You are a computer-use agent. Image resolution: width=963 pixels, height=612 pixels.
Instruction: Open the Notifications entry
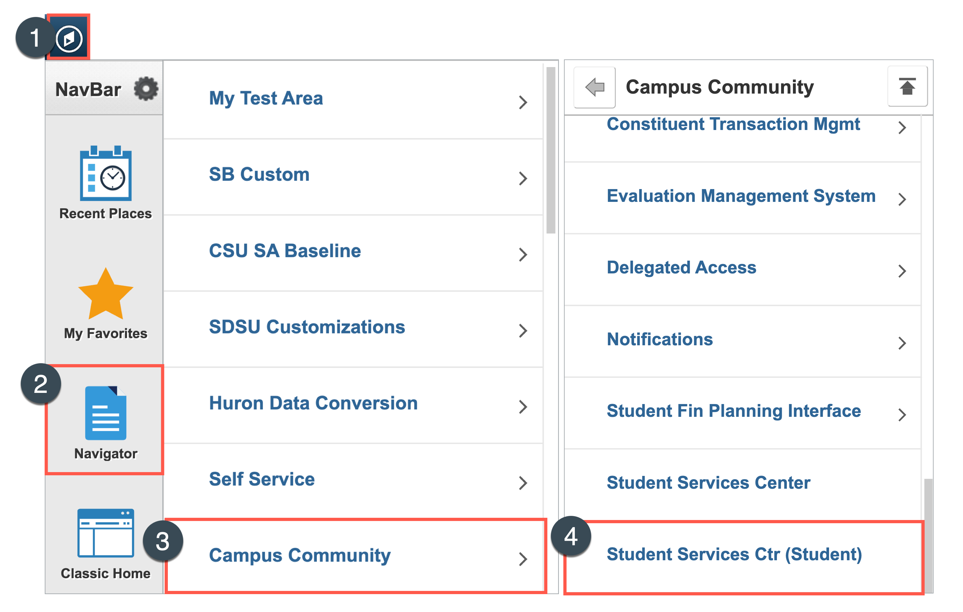click(660, 339)
